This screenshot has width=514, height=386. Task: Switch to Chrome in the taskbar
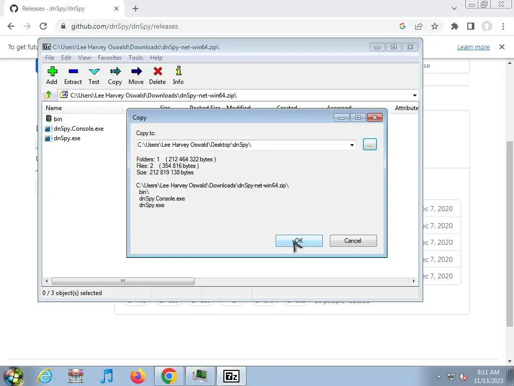(x=169, y=376)
